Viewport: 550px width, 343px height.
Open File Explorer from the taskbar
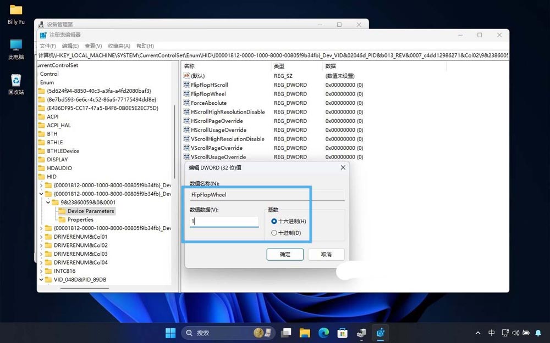tap(304, 333)
